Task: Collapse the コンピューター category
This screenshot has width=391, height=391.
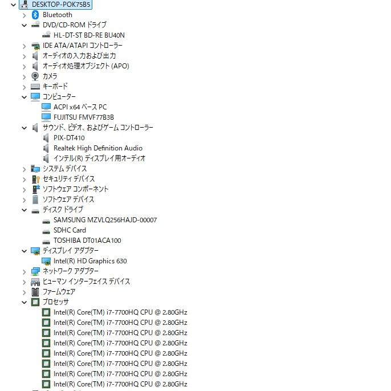Action: 24,97
